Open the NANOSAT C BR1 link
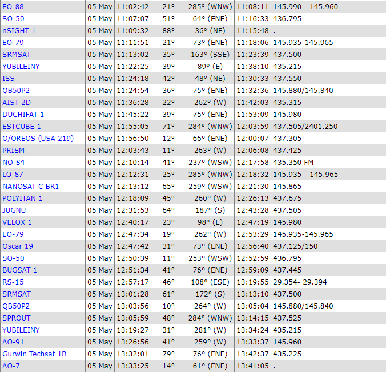The image size is (386, 373). [x=30, y=186]
